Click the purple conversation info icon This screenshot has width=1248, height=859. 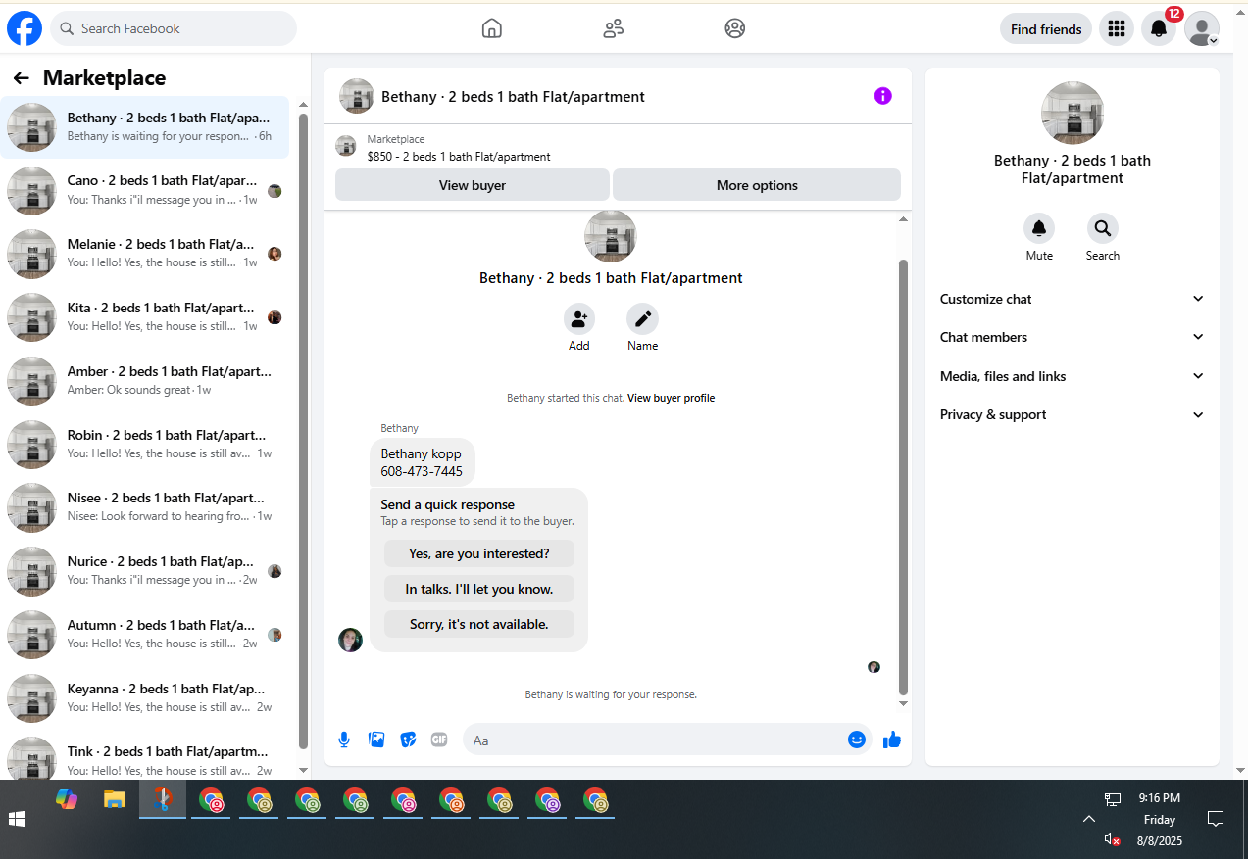coord(883,96)
